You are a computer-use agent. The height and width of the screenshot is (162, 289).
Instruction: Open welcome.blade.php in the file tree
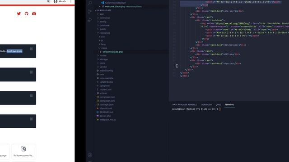tap(112, 52)
